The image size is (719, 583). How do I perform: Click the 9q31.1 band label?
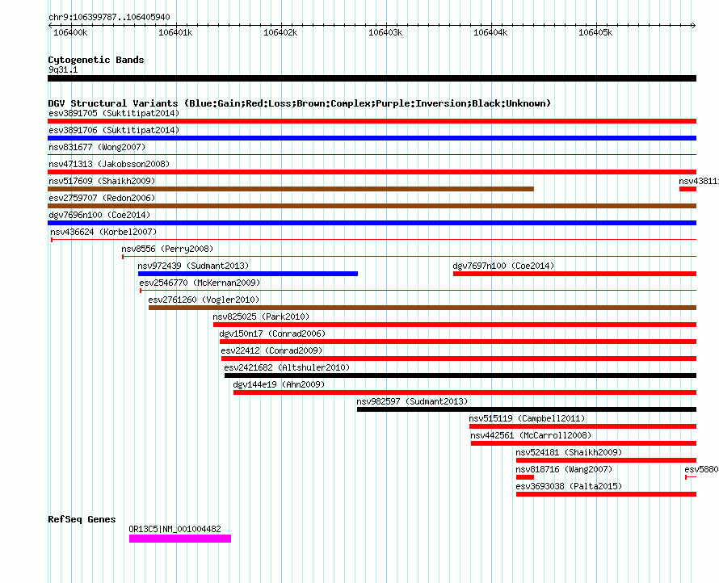coord(63,69)
